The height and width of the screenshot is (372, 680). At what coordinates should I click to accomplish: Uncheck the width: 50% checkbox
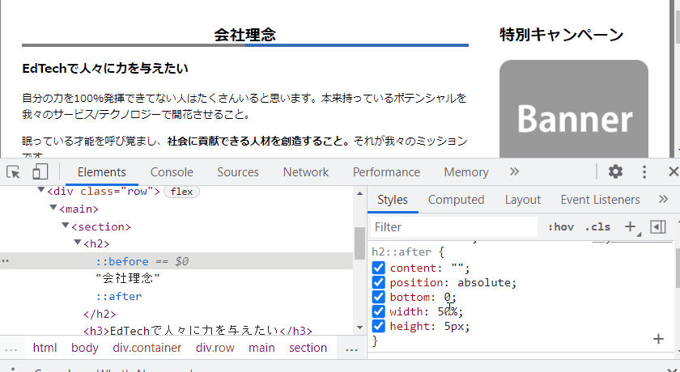[x=378, y=311]
